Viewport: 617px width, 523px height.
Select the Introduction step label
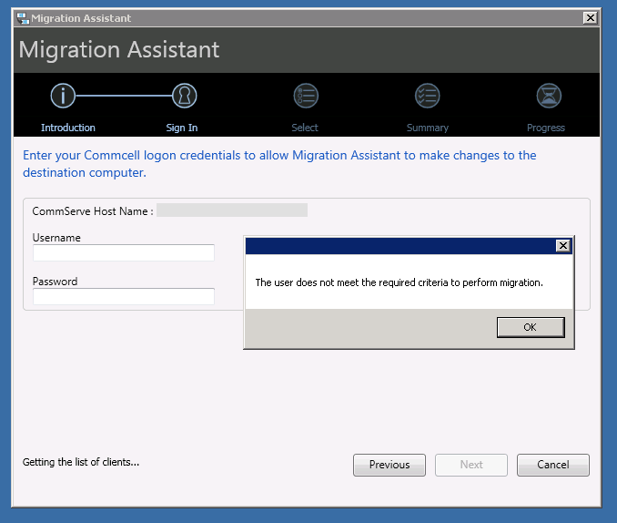point(68,128)
